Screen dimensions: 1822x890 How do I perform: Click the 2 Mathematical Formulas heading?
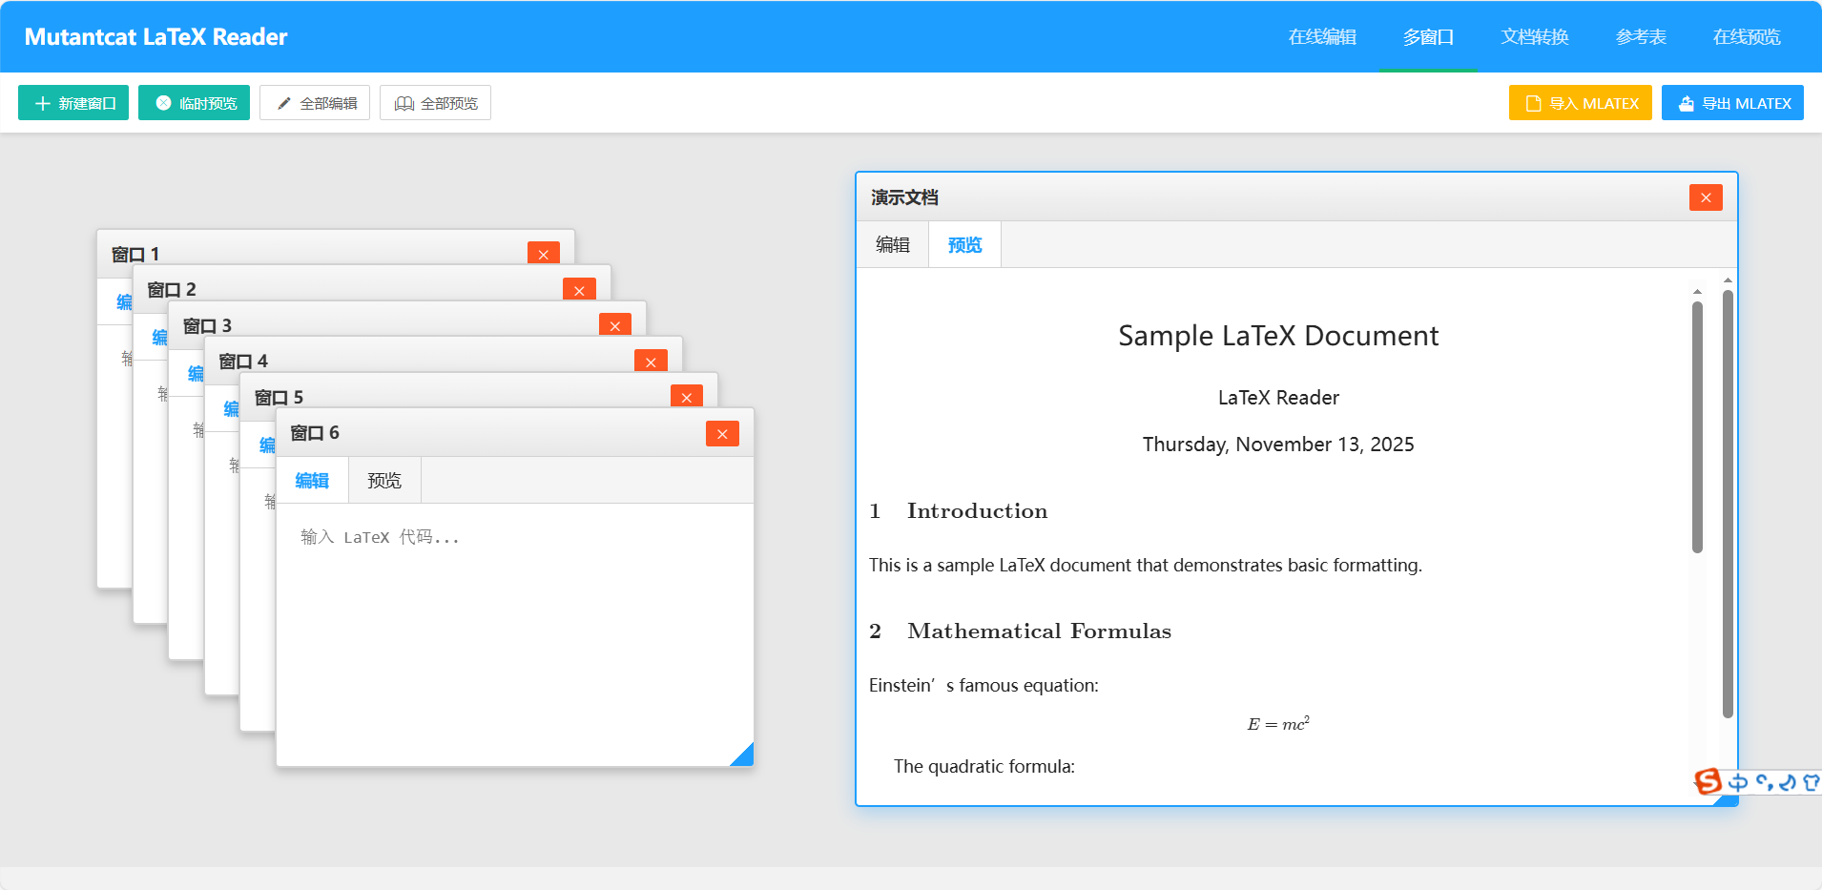pos(1020,631)
